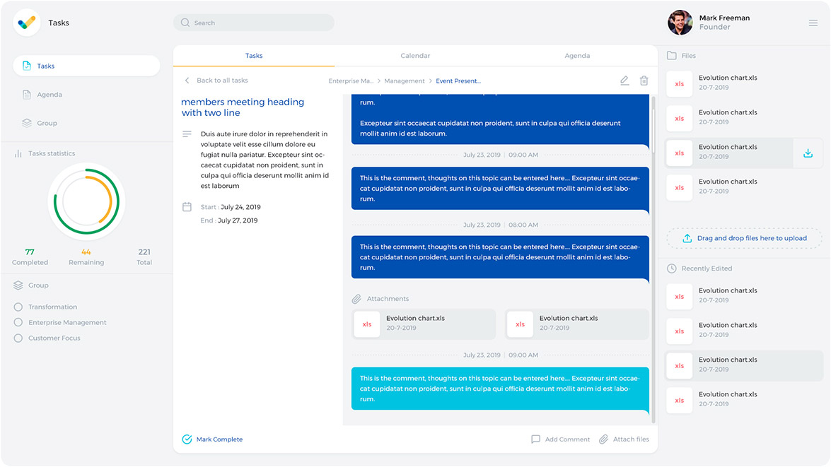Open the Add Comment speech bubble icon
Screen dimensions: 831x467
click(x=536, y=439)
